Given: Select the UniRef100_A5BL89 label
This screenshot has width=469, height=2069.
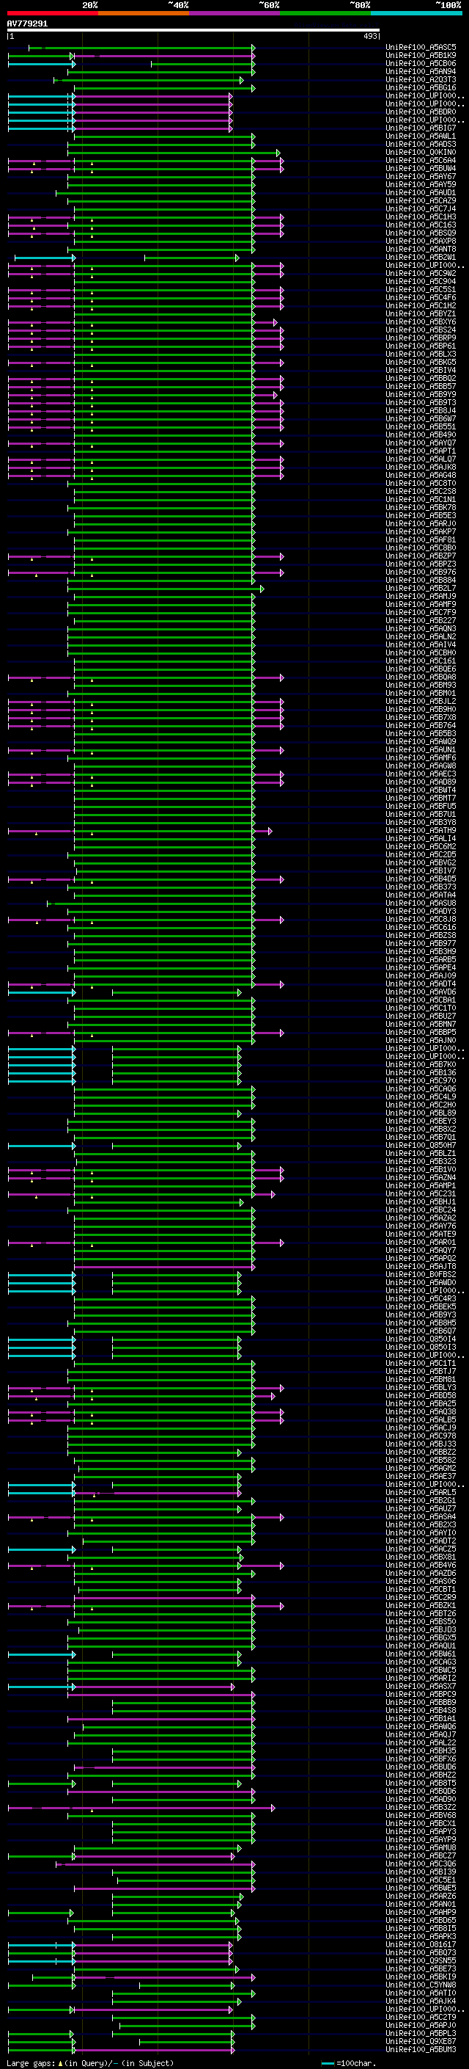Looking at the screenshot, I should [x=421, y=1113].
